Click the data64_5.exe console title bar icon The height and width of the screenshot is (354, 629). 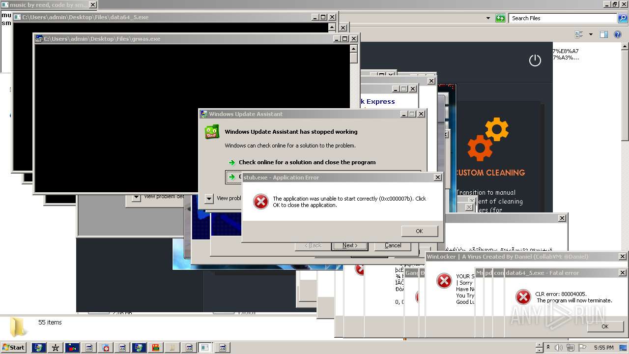pos(18,17)
